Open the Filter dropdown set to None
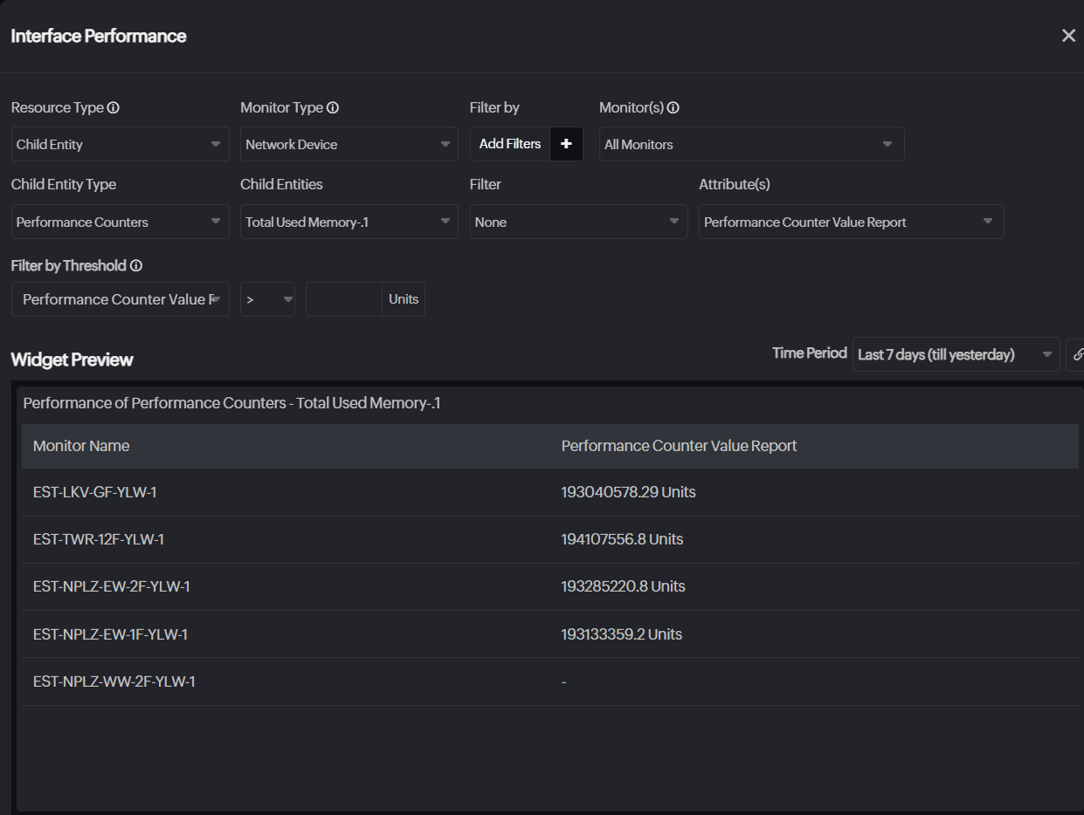This screenshot has width=1084, height=815. tap(578, 223)
